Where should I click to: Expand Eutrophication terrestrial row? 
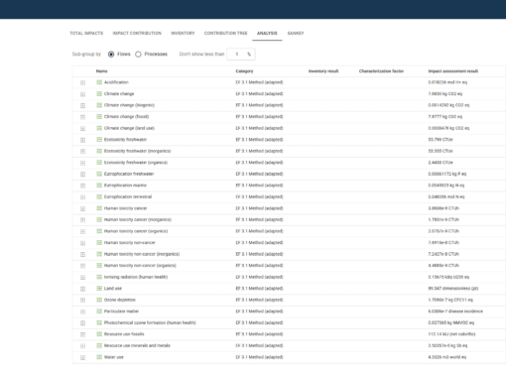tap(82, 197)
